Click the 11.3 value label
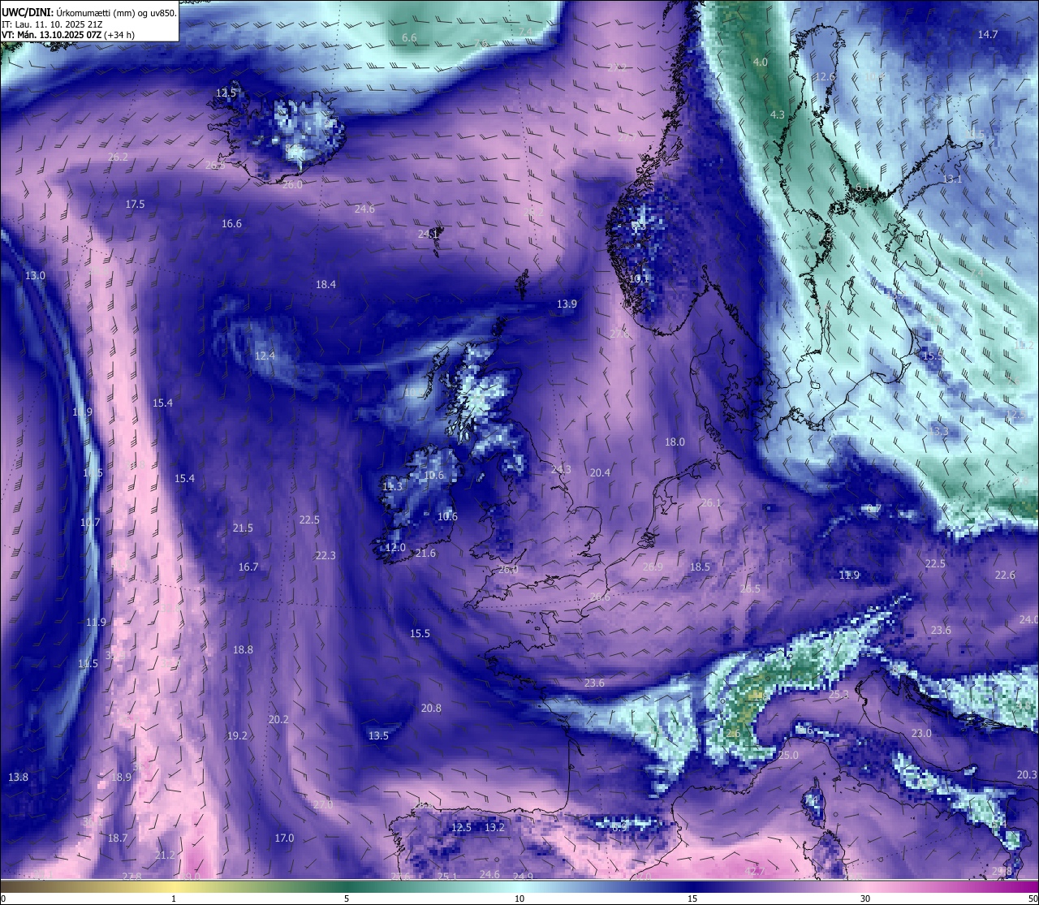This screenshot has width=1039, height=905. 392,486
